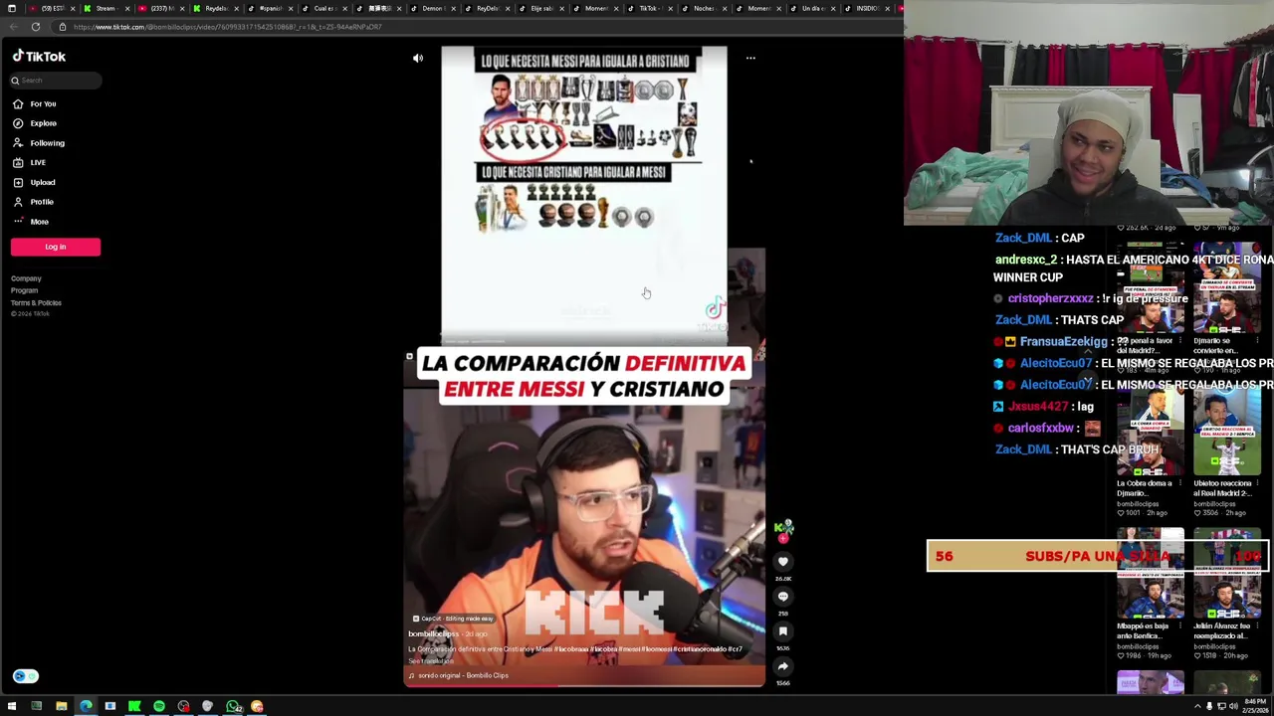Switch to the Un día browser tab
Viewport: 1274px width, 716px height.
coord(812,8)
